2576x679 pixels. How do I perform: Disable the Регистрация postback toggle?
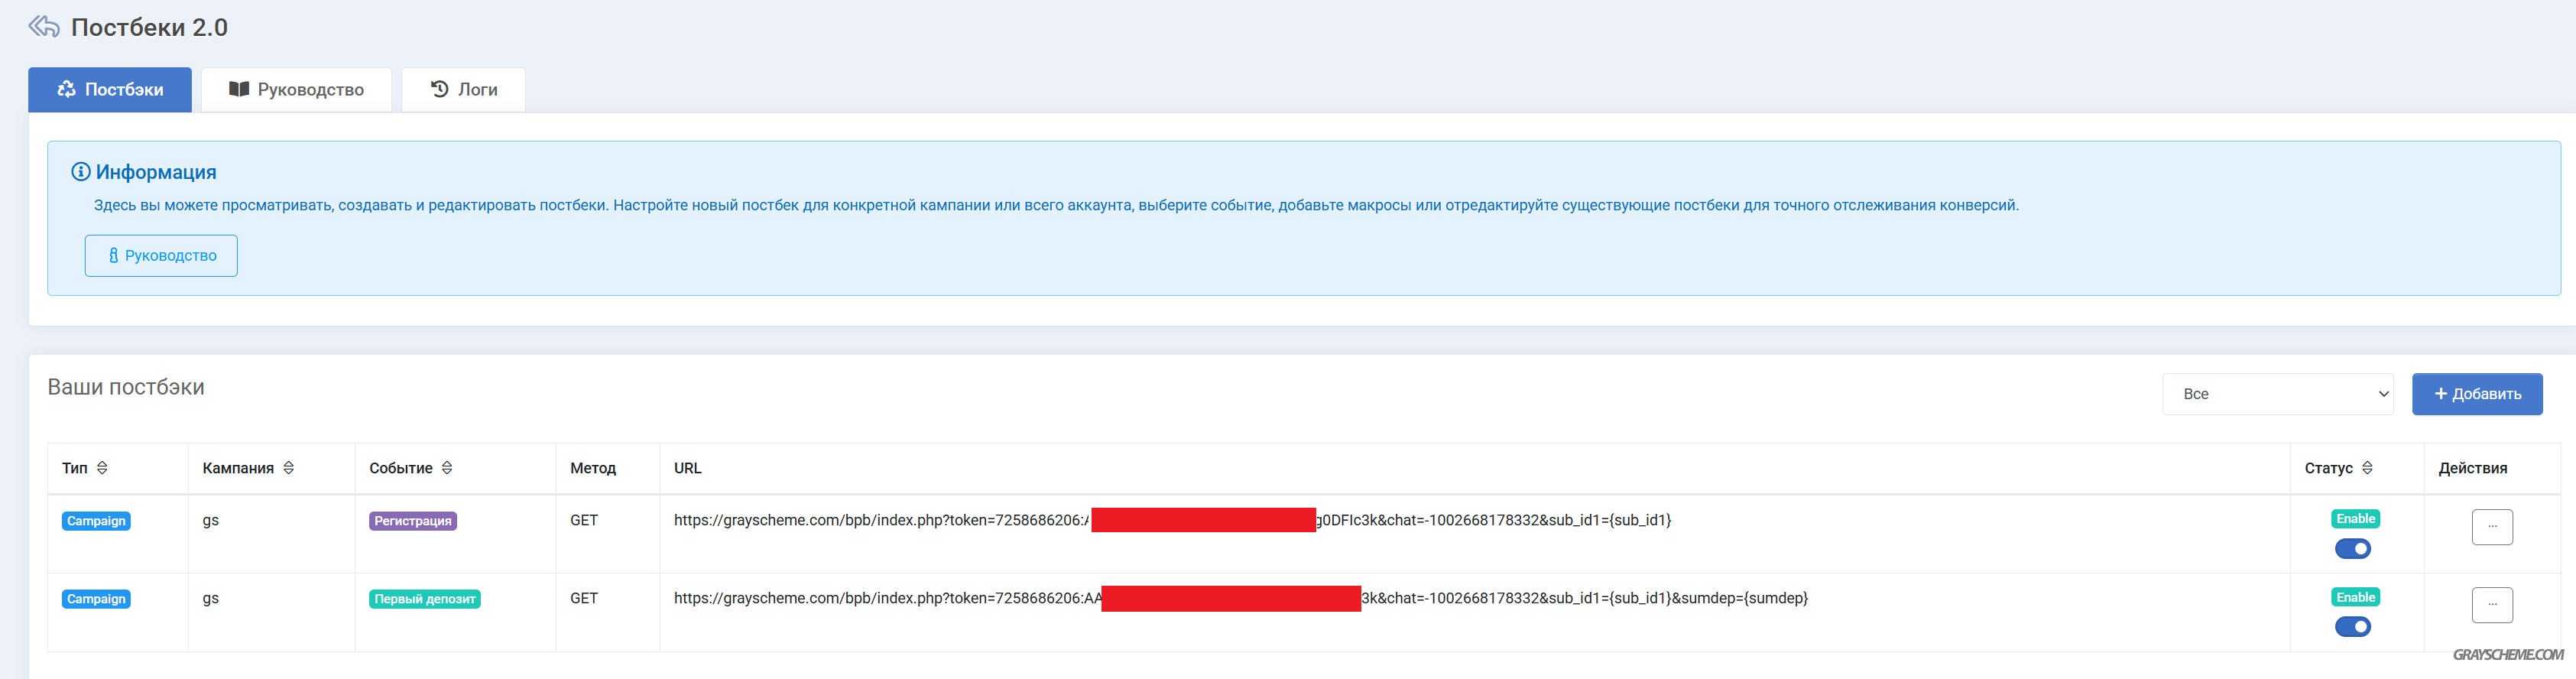coord(2352,549)
